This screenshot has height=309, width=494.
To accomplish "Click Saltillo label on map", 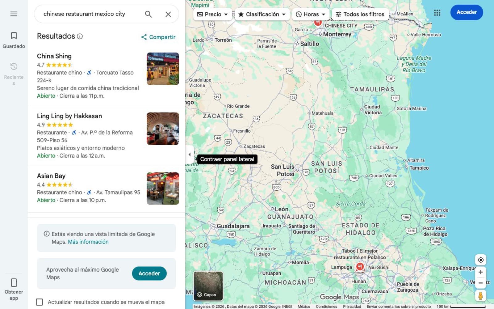I will point(310,44).
